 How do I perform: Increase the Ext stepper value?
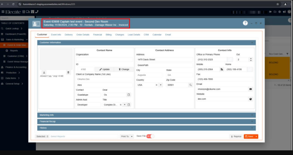pyautogui.click(x=250, y=58)
